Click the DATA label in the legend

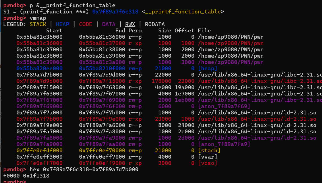point(109,24)
